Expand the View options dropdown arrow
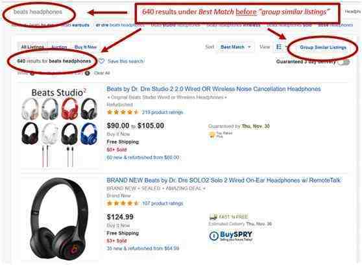 point(287,47)
